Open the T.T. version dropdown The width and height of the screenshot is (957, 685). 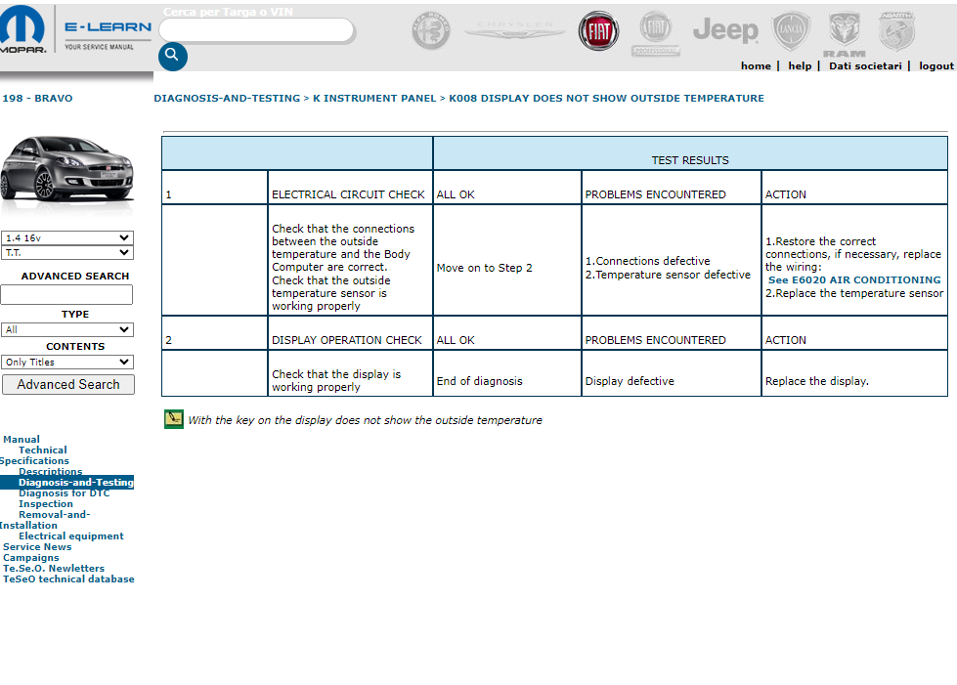click(67, 252)
